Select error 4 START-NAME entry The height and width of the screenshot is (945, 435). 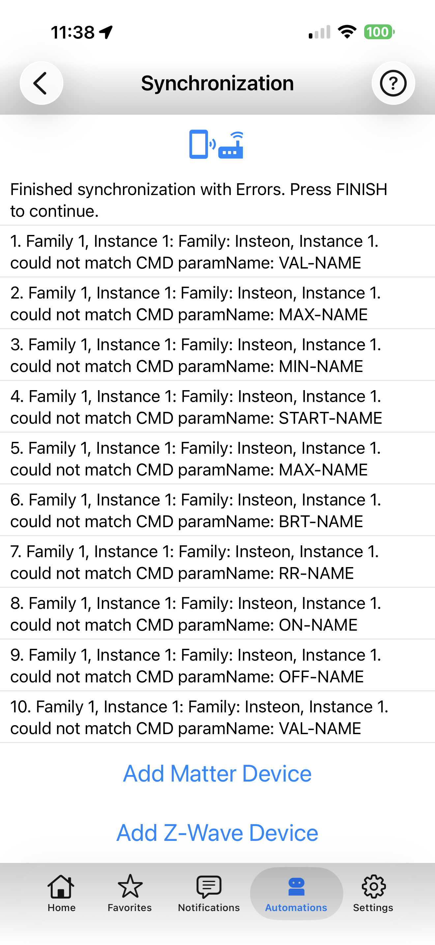217,407
